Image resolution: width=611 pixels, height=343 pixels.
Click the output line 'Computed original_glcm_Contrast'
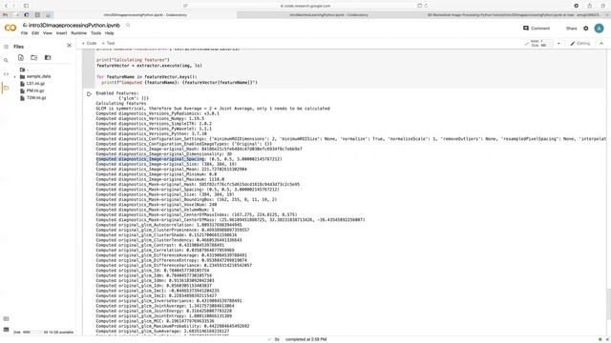(160, 245)
